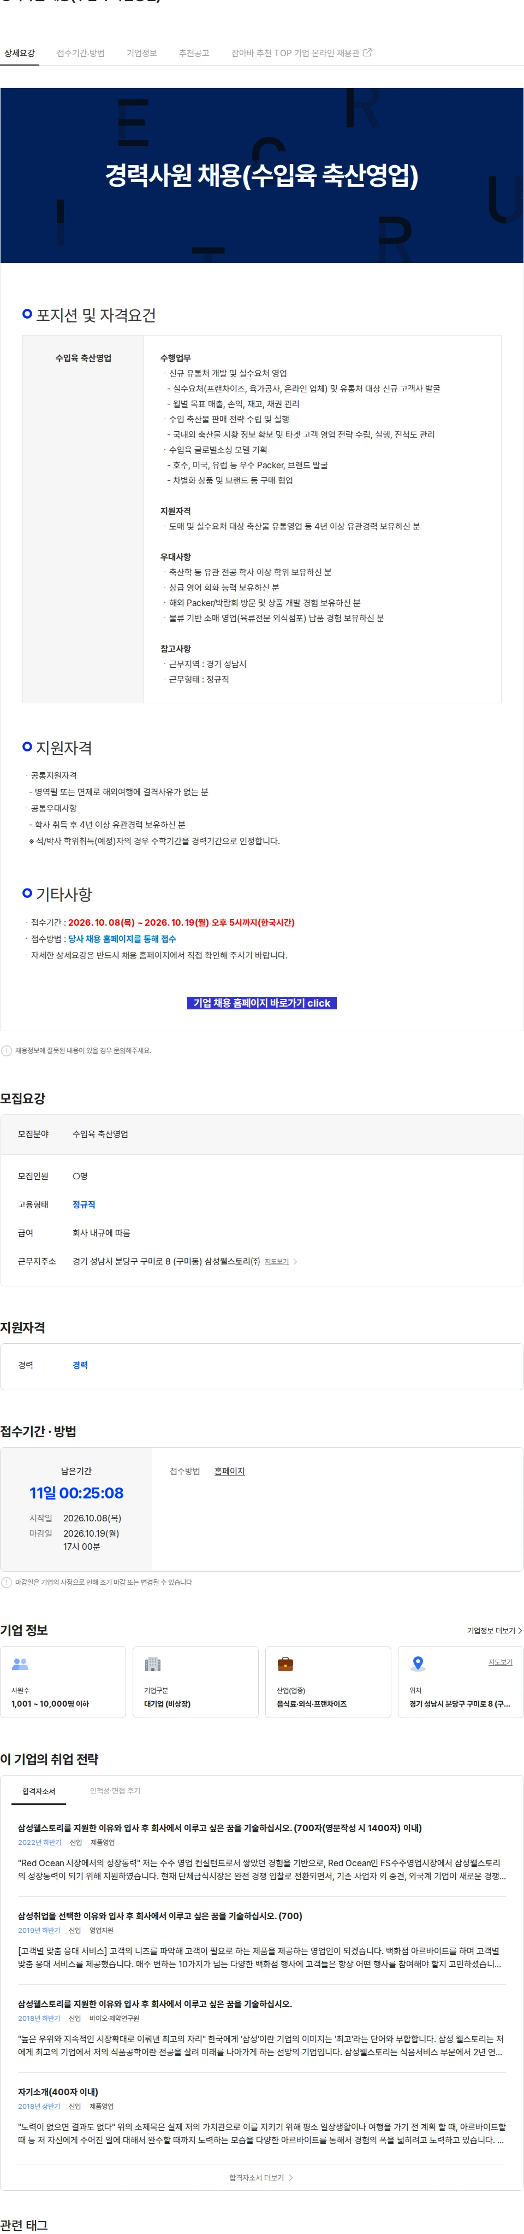This screenshot has height=2234, width=524.
Task: Click the chevron after the 근무지주소 지도보기
Action: coord(295,1262)
